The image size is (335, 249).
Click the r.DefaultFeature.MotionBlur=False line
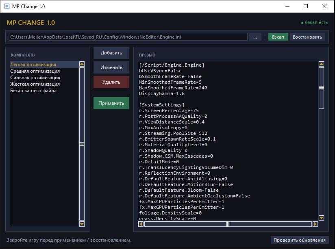(x=186, y=184)
